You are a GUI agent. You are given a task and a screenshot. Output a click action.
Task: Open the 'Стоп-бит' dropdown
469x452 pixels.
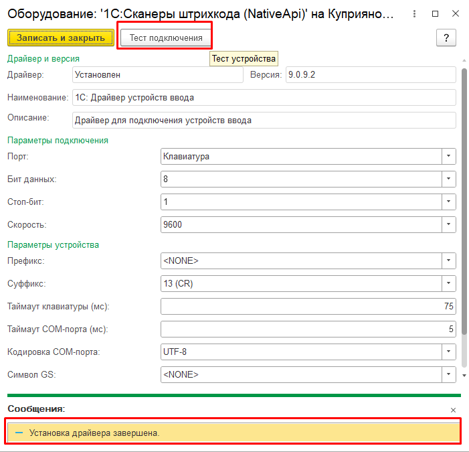448,202
